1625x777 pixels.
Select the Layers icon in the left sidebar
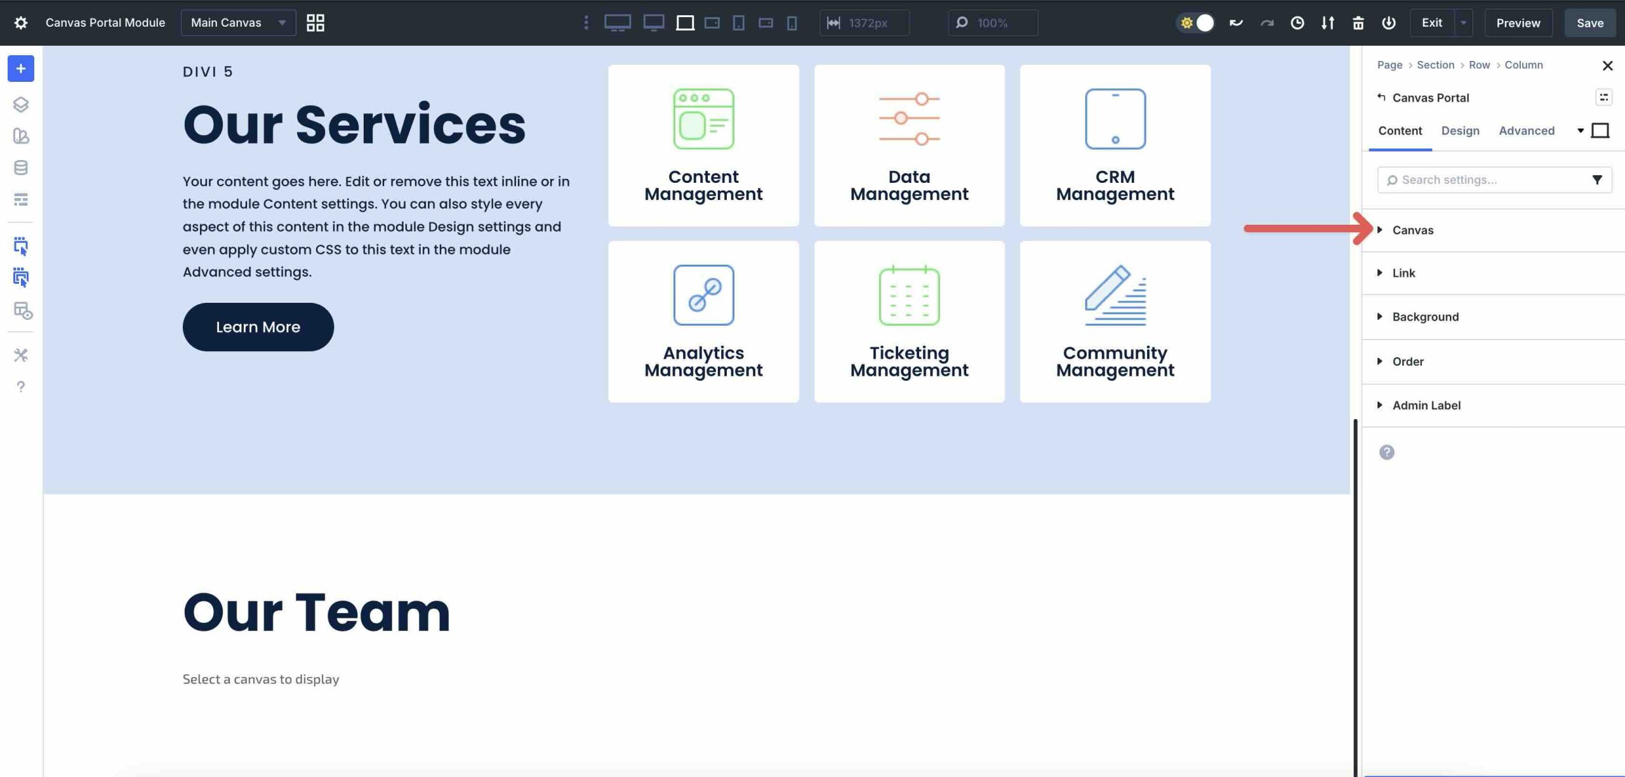tap(21, 105)
